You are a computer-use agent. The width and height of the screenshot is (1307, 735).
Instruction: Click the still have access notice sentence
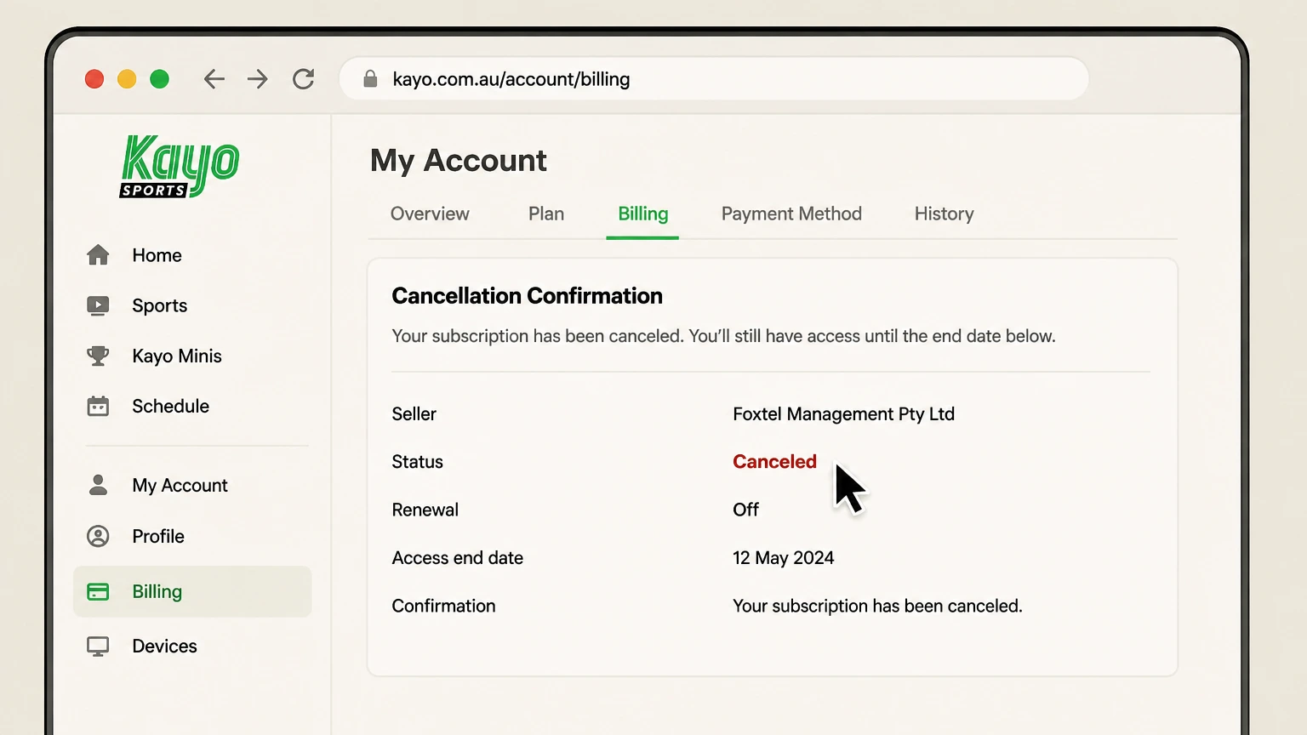tap(872, 336)
